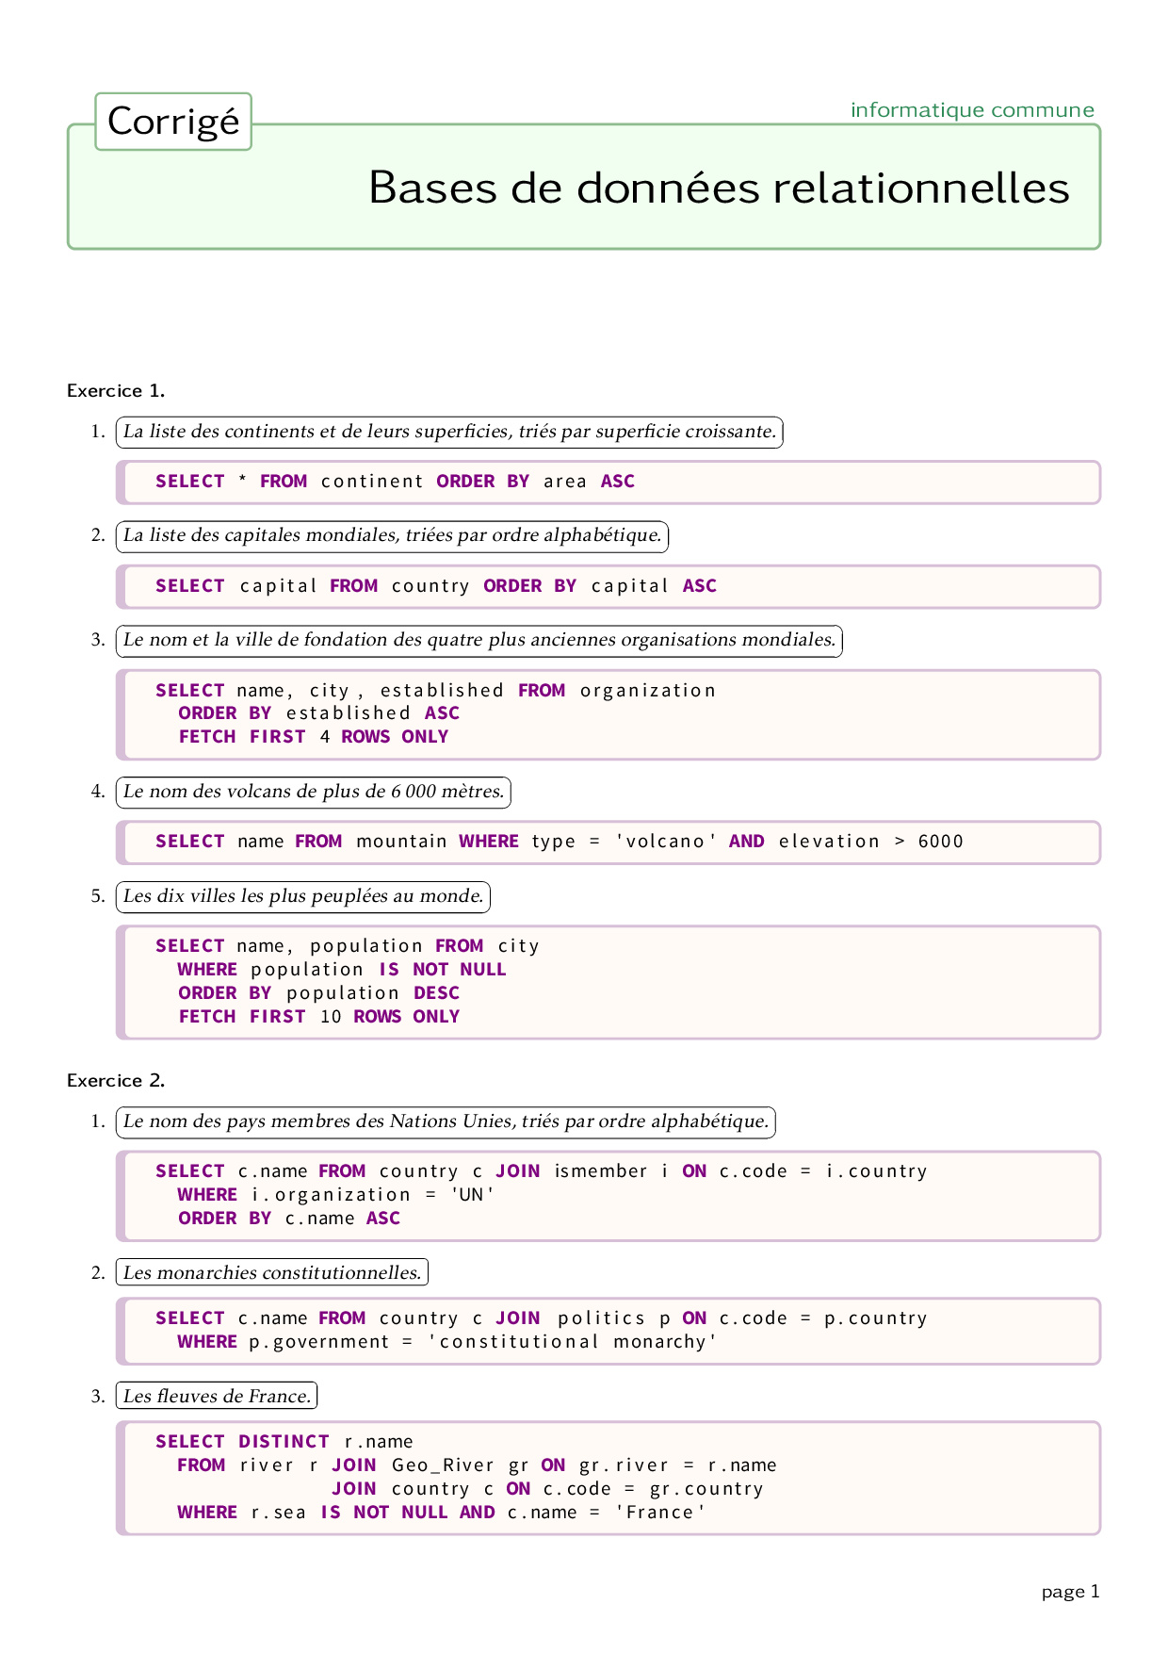The height and width of the screenshot is (1653, 1168).
Task: Click the question about ten most populated cities
Action: 302,896
